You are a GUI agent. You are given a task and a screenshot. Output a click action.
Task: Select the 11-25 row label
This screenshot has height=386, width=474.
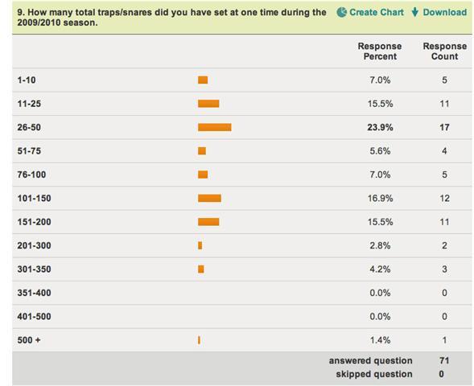29,104
